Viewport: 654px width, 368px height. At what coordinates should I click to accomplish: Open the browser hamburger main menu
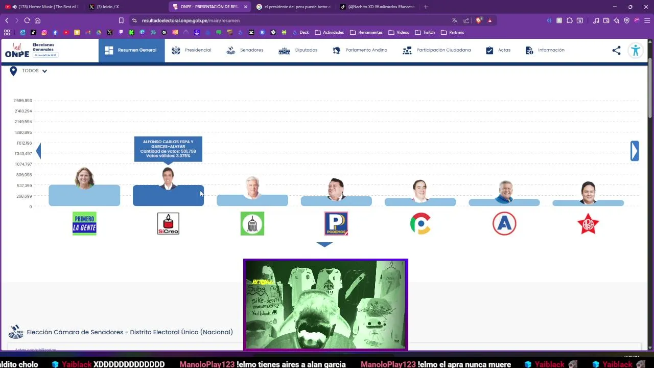pos(647,20)
